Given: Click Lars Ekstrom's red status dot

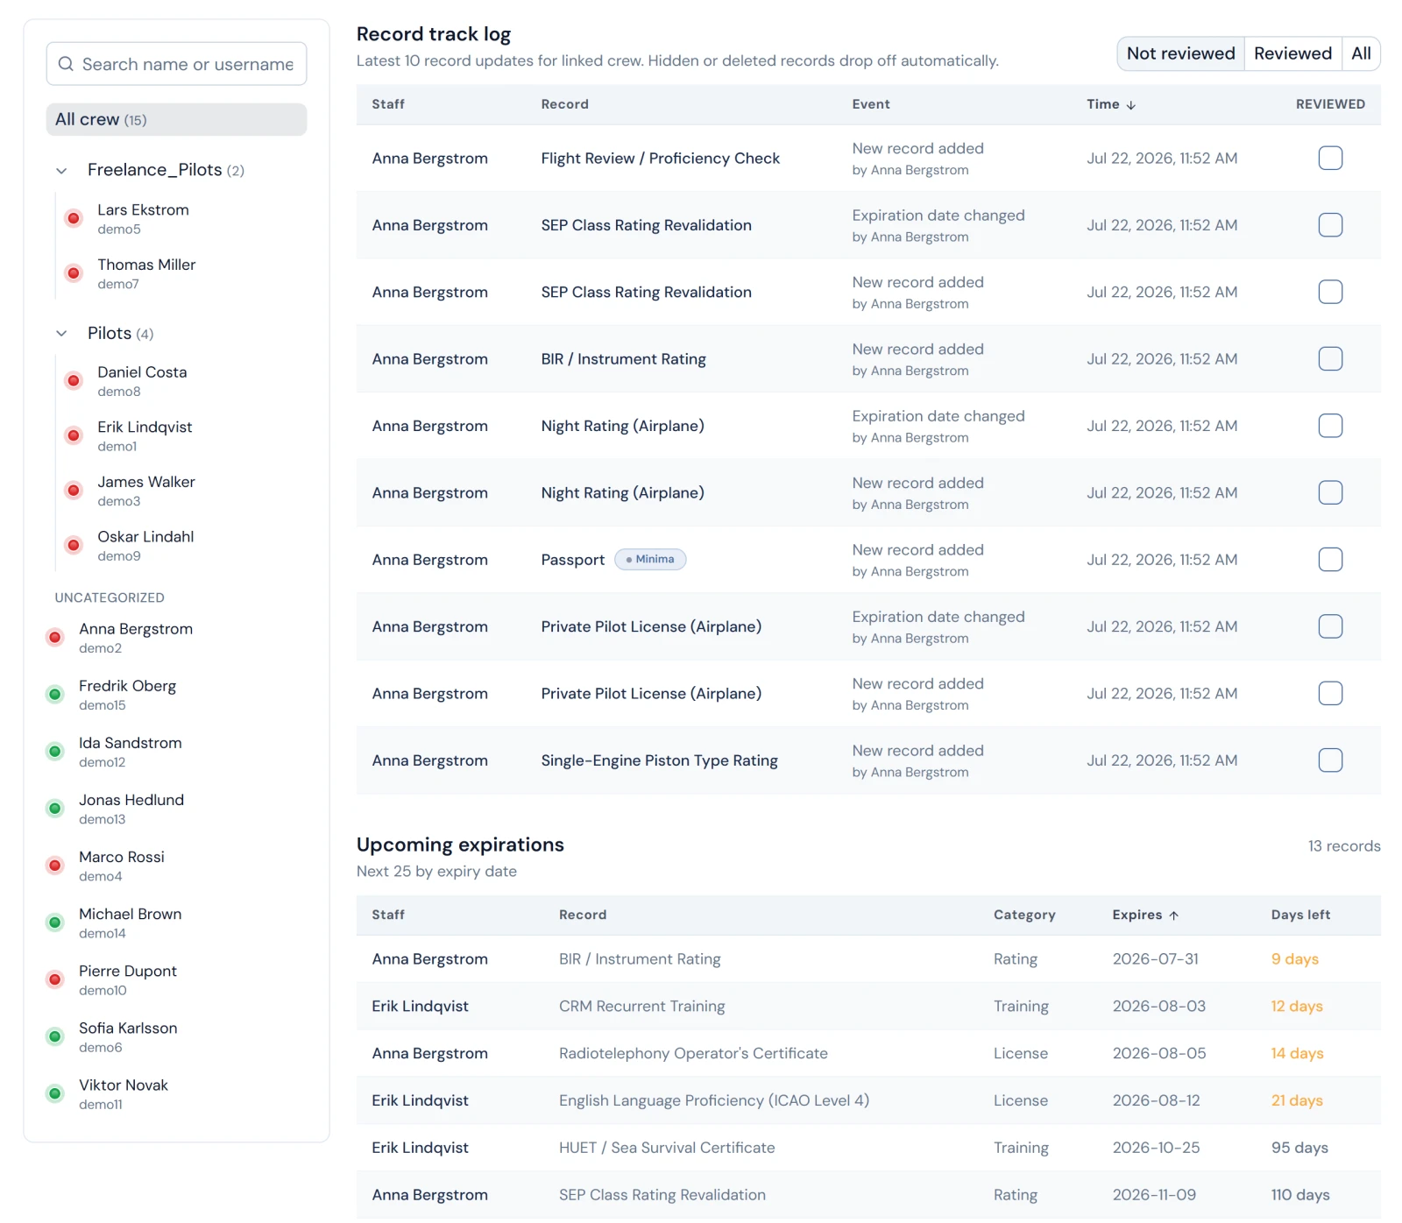Looking at the screenshot, I should pyautogui.click(x=74, y=218).
